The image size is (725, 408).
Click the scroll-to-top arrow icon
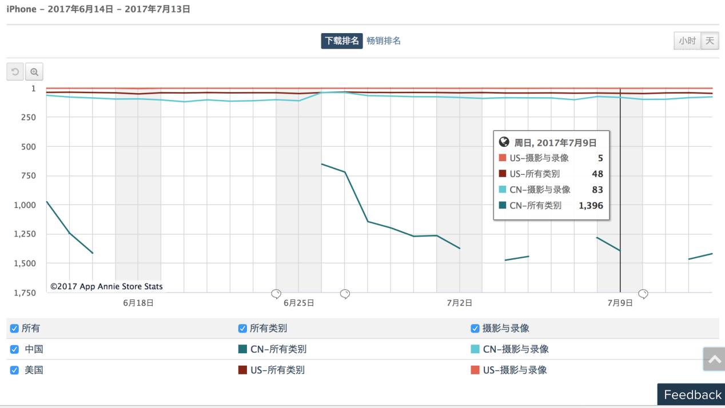pyautogui.click(x=714, y=359)
